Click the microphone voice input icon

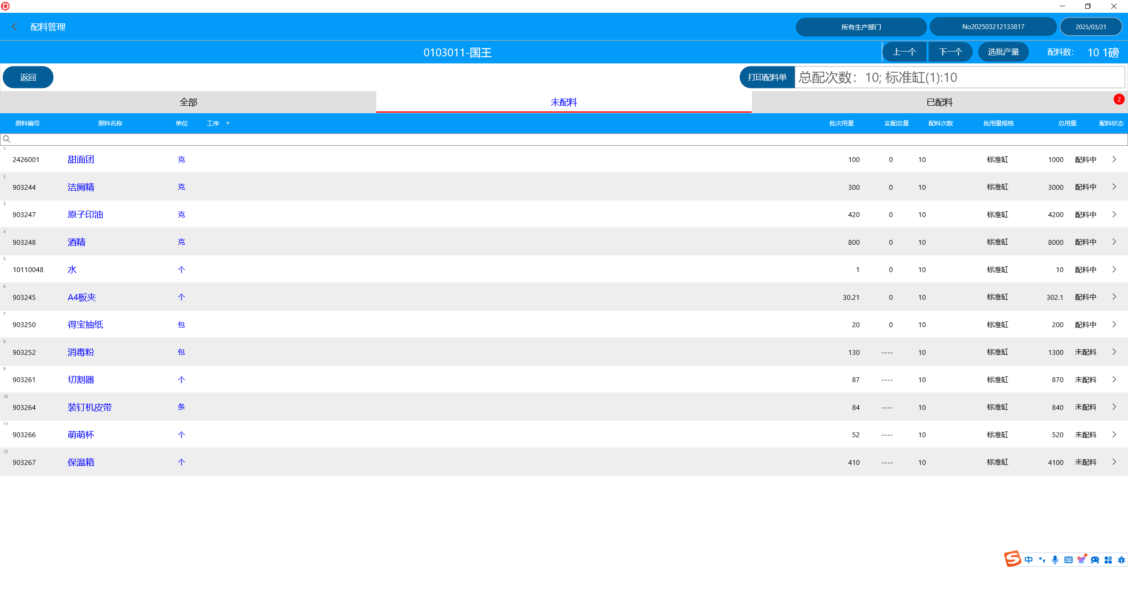1055,560
